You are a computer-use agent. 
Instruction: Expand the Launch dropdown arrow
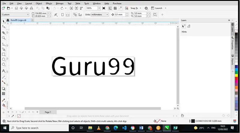(166, 8)
